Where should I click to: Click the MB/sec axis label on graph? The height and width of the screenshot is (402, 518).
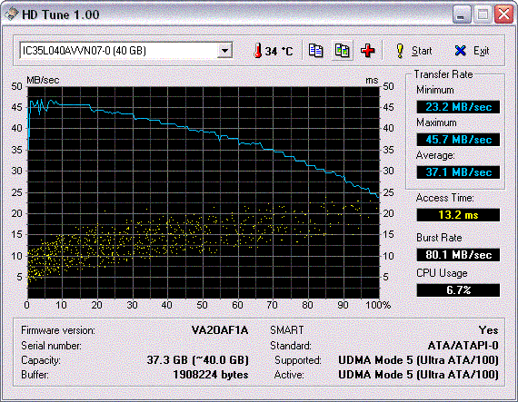(43, 80)
